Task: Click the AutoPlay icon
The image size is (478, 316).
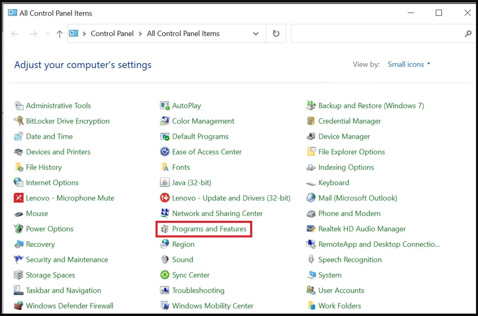Action: [165, 106]
